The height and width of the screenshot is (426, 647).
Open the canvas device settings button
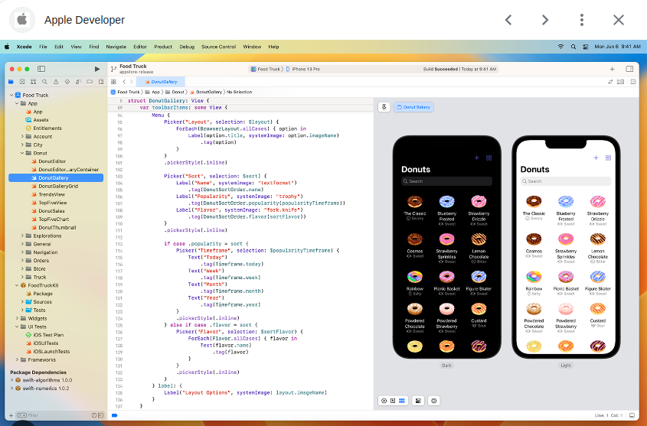coord(418,401)
